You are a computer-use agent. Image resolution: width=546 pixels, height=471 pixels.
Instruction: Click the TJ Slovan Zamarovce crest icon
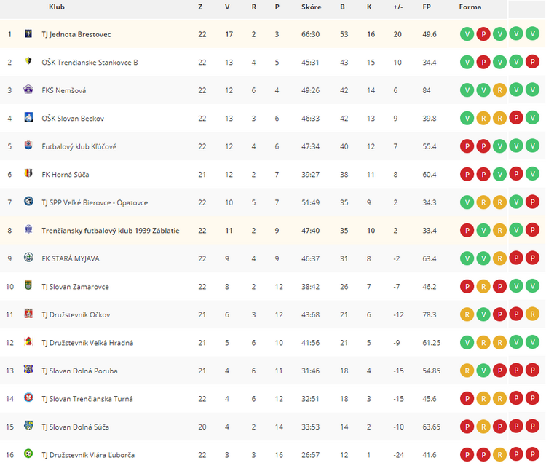pyautogui.click(x=28, y=285)
